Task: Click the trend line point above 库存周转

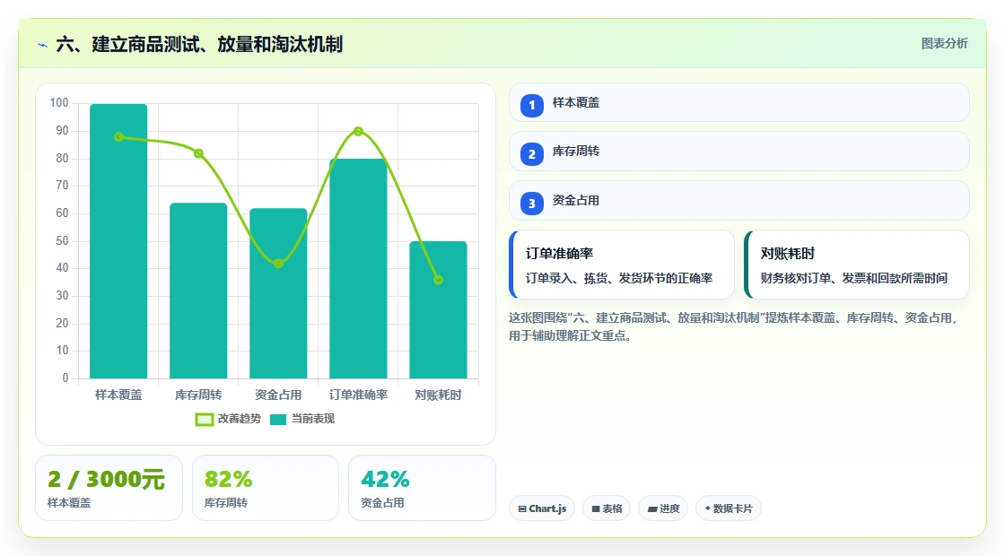Action: click(198, 153)
